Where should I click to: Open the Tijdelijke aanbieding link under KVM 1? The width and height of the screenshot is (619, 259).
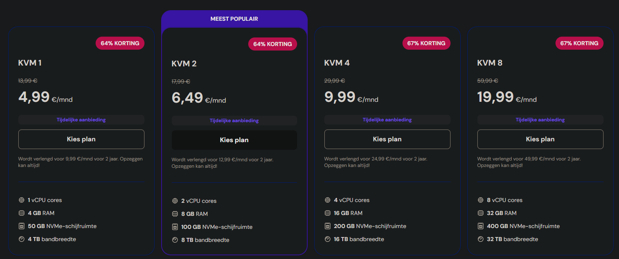[81, 119]
